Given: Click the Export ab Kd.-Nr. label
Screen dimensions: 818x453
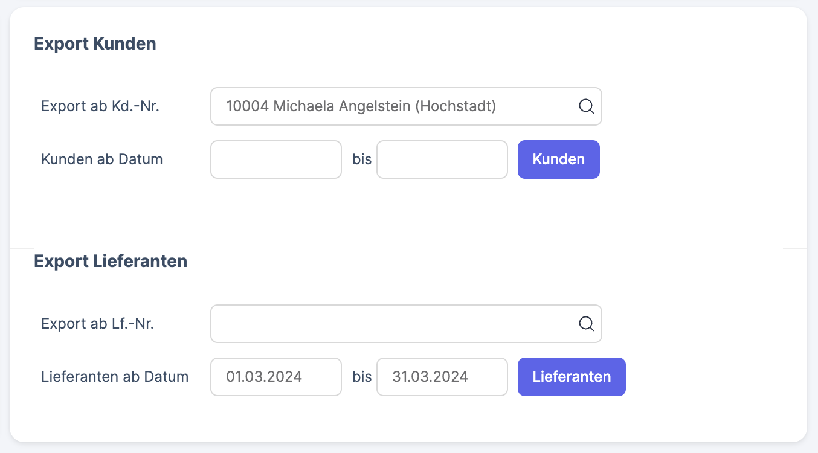Looking at the screenshot, I should tap(100, 106).
